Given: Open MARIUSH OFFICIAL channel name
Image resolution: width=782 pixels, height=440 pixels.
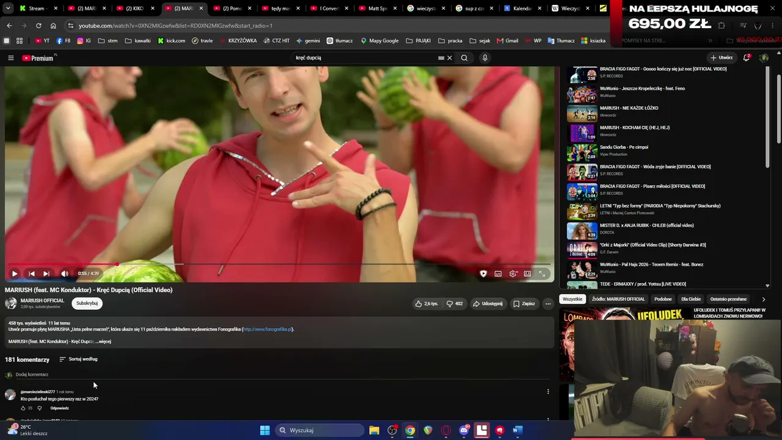Looking at the screenshot, I should coord(42,301).
